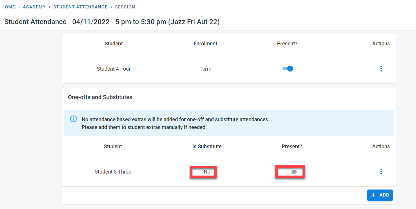Click the SESSION breadcrumb item
The image size is (416, 209).
125,7
